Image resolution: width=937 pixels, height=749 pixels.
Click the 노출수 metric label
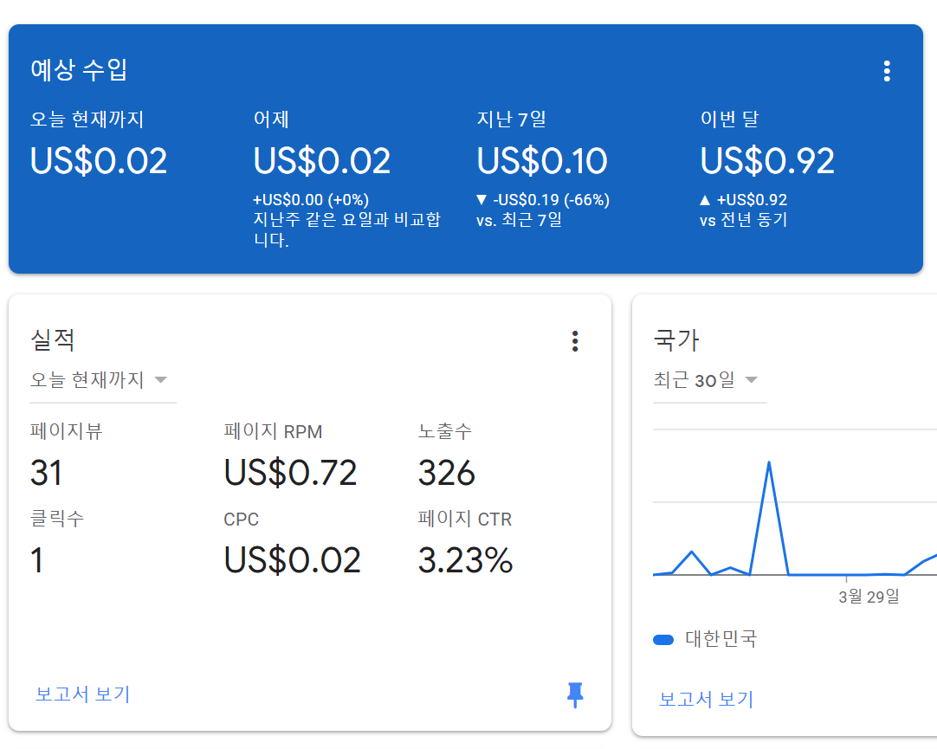click(444, 431)
